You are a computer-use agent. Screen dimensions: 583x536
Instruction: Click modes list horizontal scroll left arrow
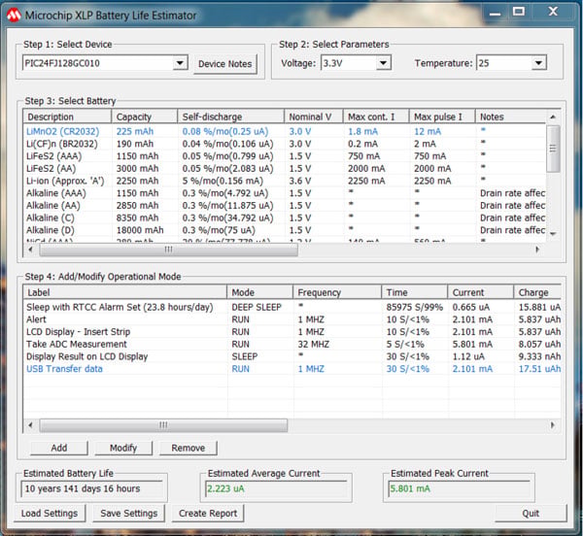coord(30,425)
